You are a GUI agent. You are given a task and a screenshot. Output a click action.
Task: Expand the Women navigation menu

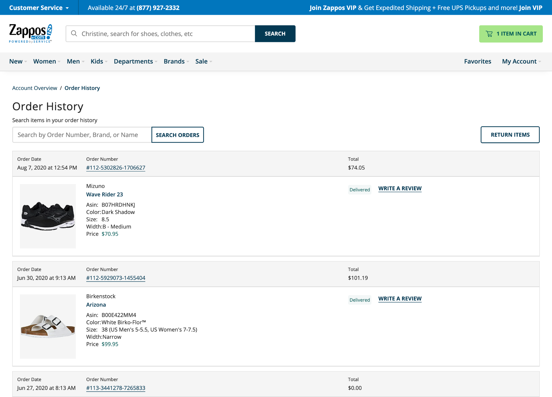click(44, 61)
